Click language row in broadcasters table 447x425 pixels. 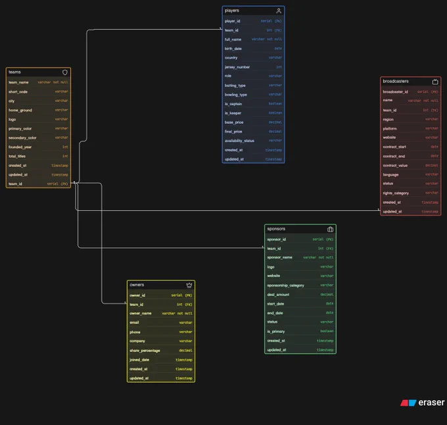[x=410, y=174]
